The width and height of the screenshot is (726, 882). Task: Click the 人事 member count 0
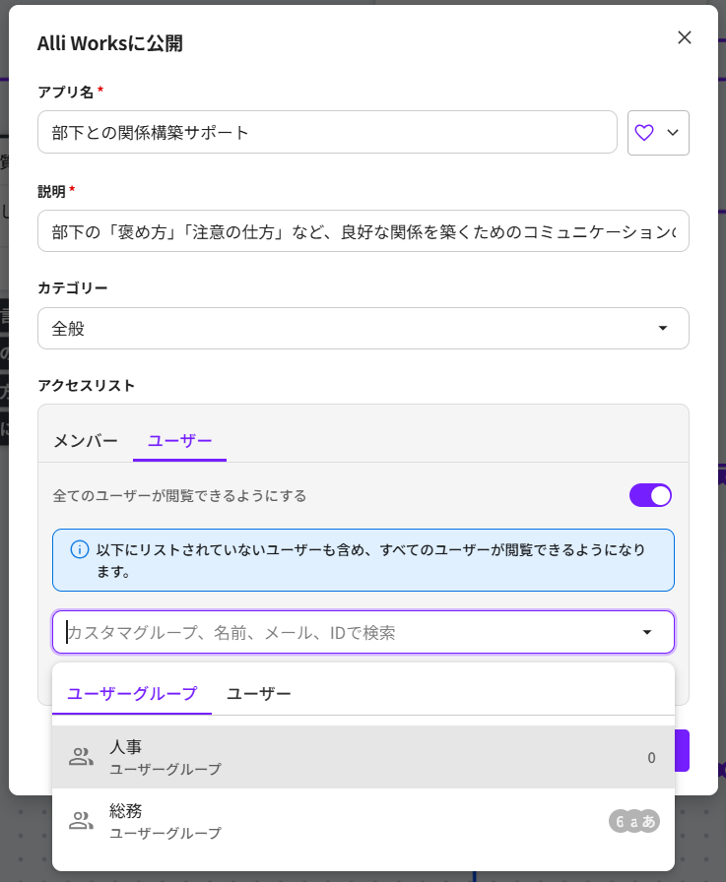pyautogui.click(x=651, y=758)
